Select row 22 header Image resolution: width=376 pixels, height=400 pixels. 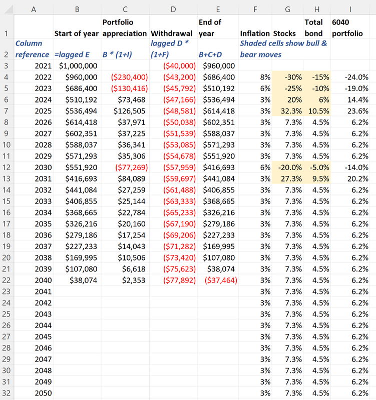7,280
